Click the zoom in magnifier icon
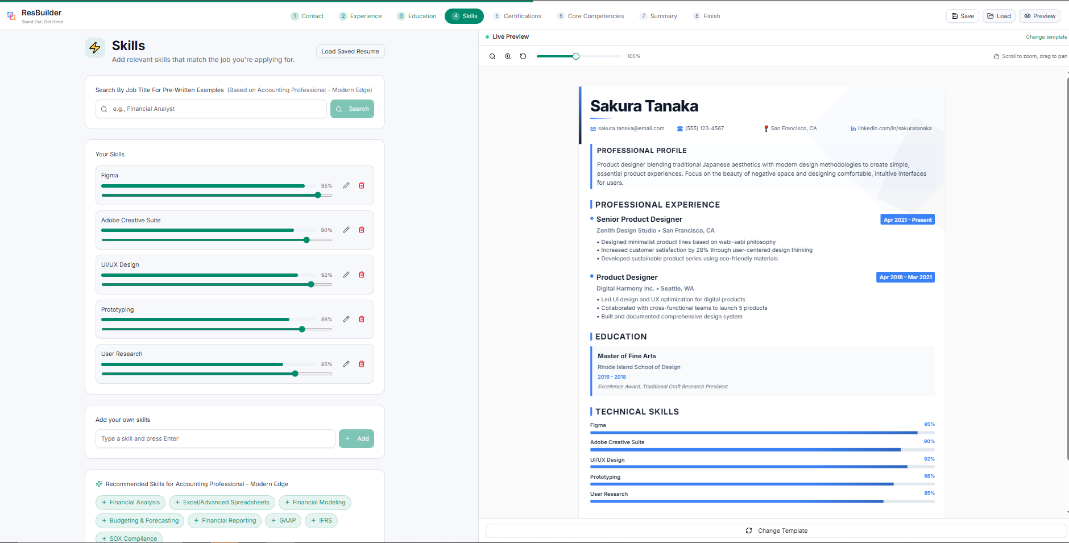This screenshot has width=1069, height=543. tap(508, 56)
